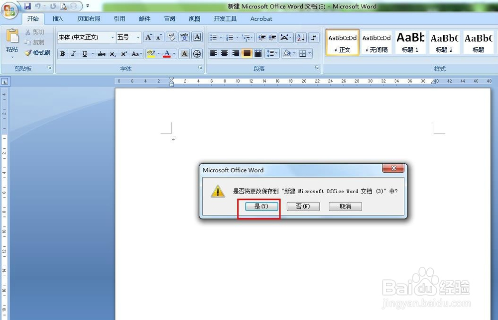Expand the font color arrow
This screenshot has width=498, height=320.
point(174,54)
